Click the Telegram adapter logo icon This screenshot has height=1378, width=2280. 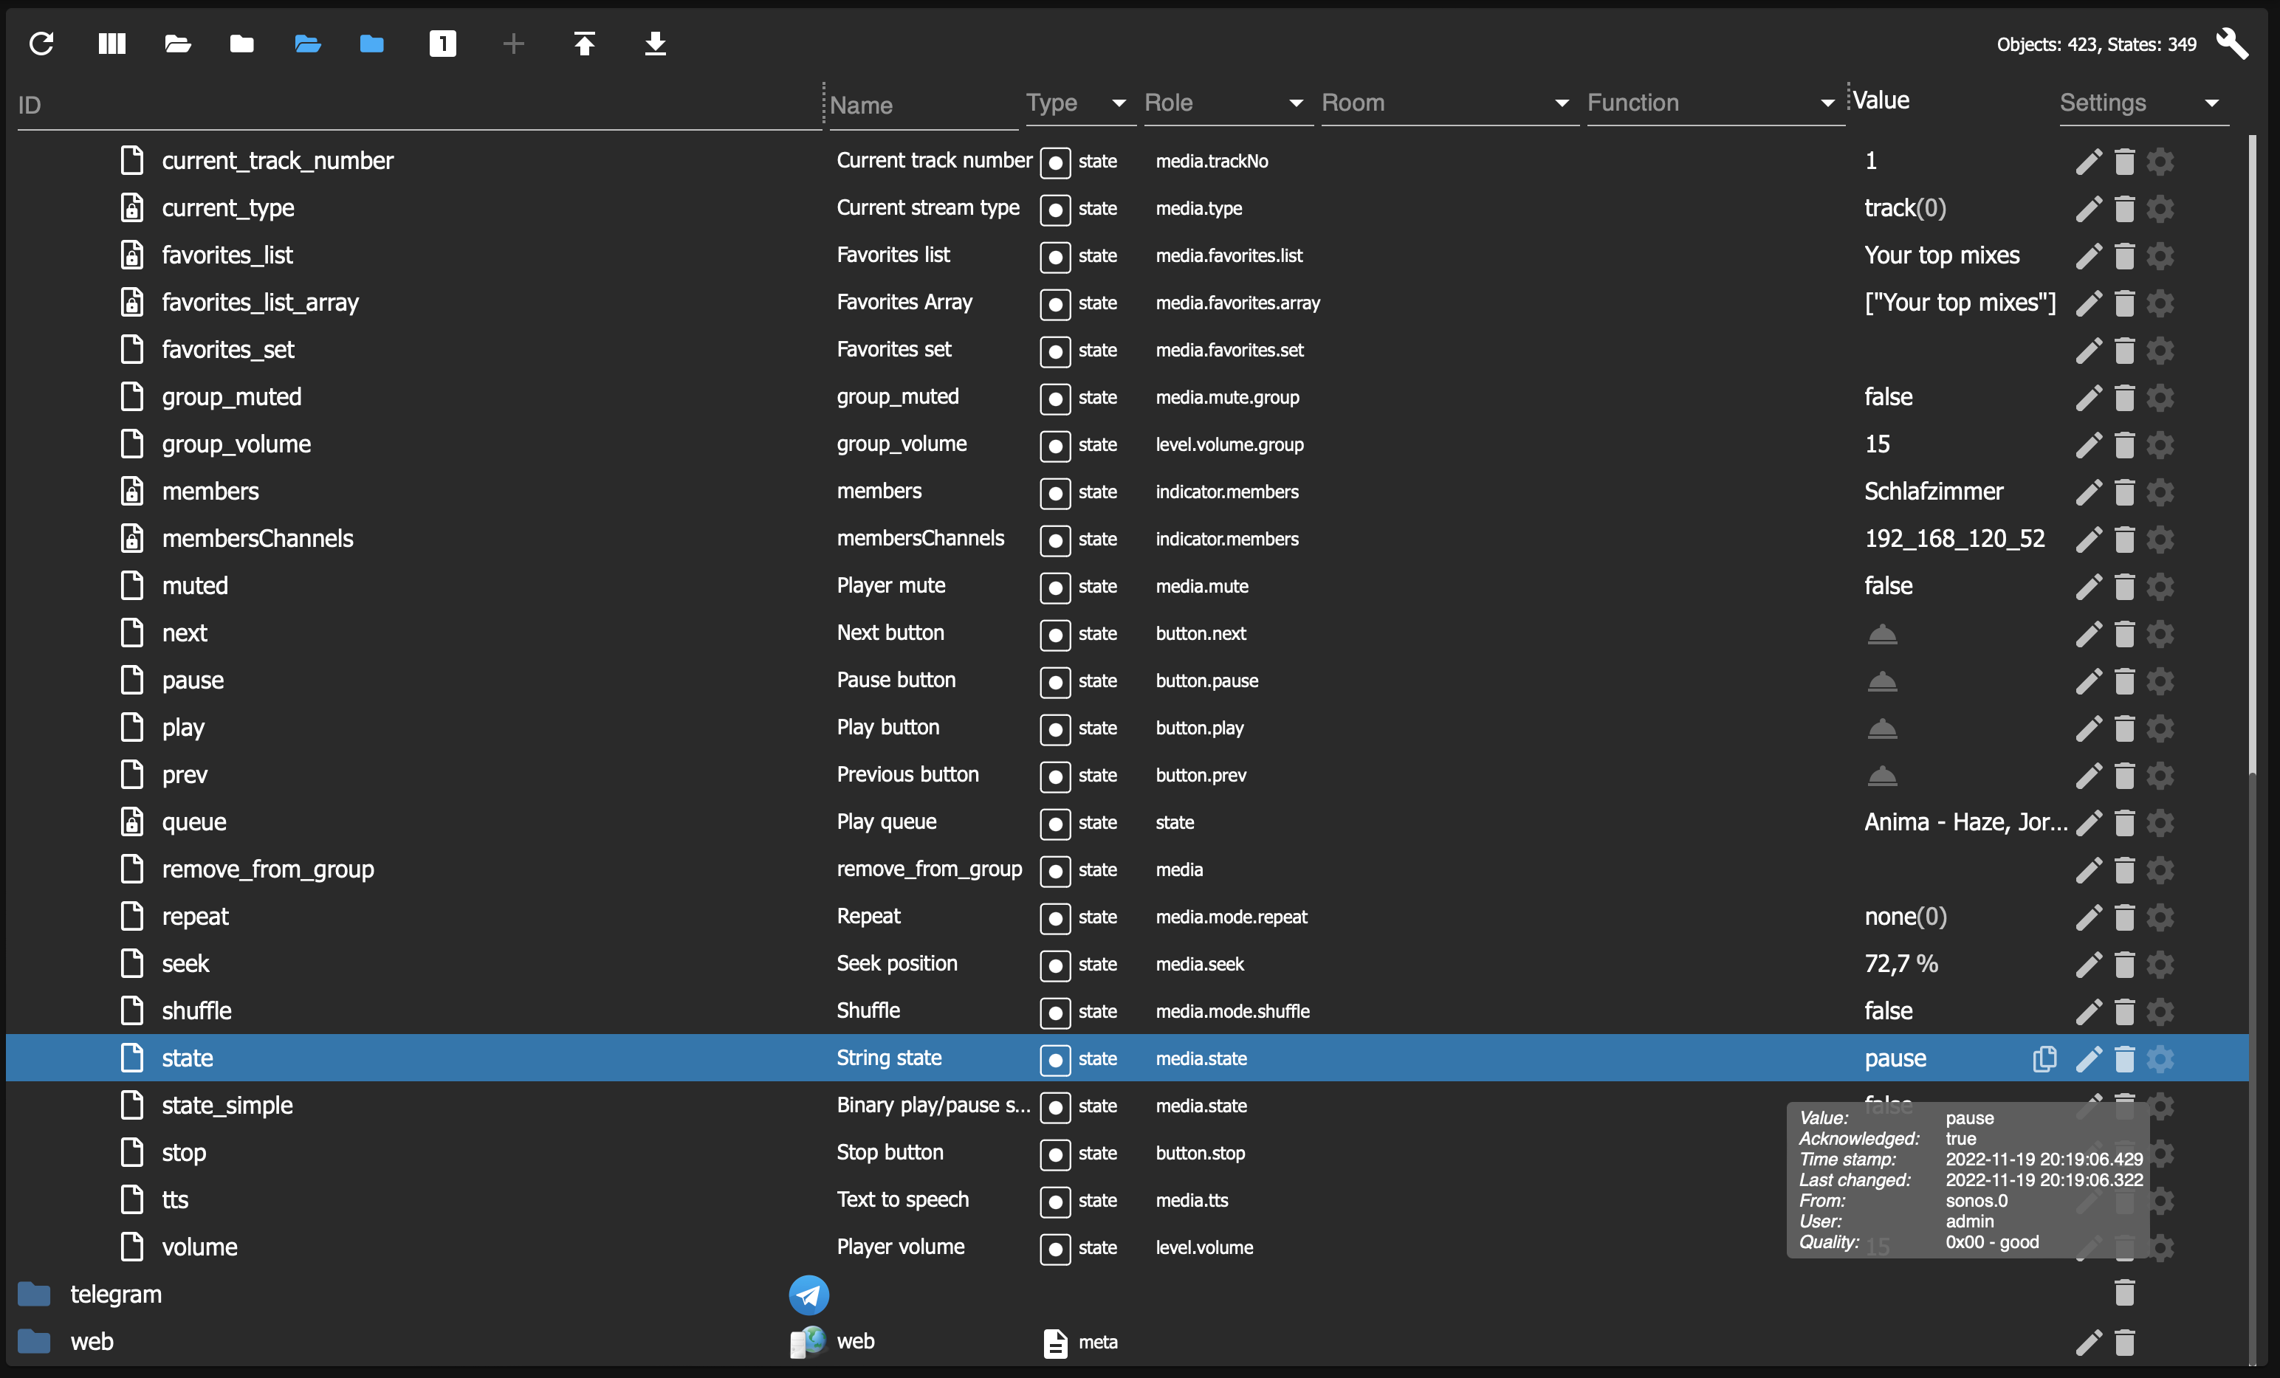[x=808, y=1295]
